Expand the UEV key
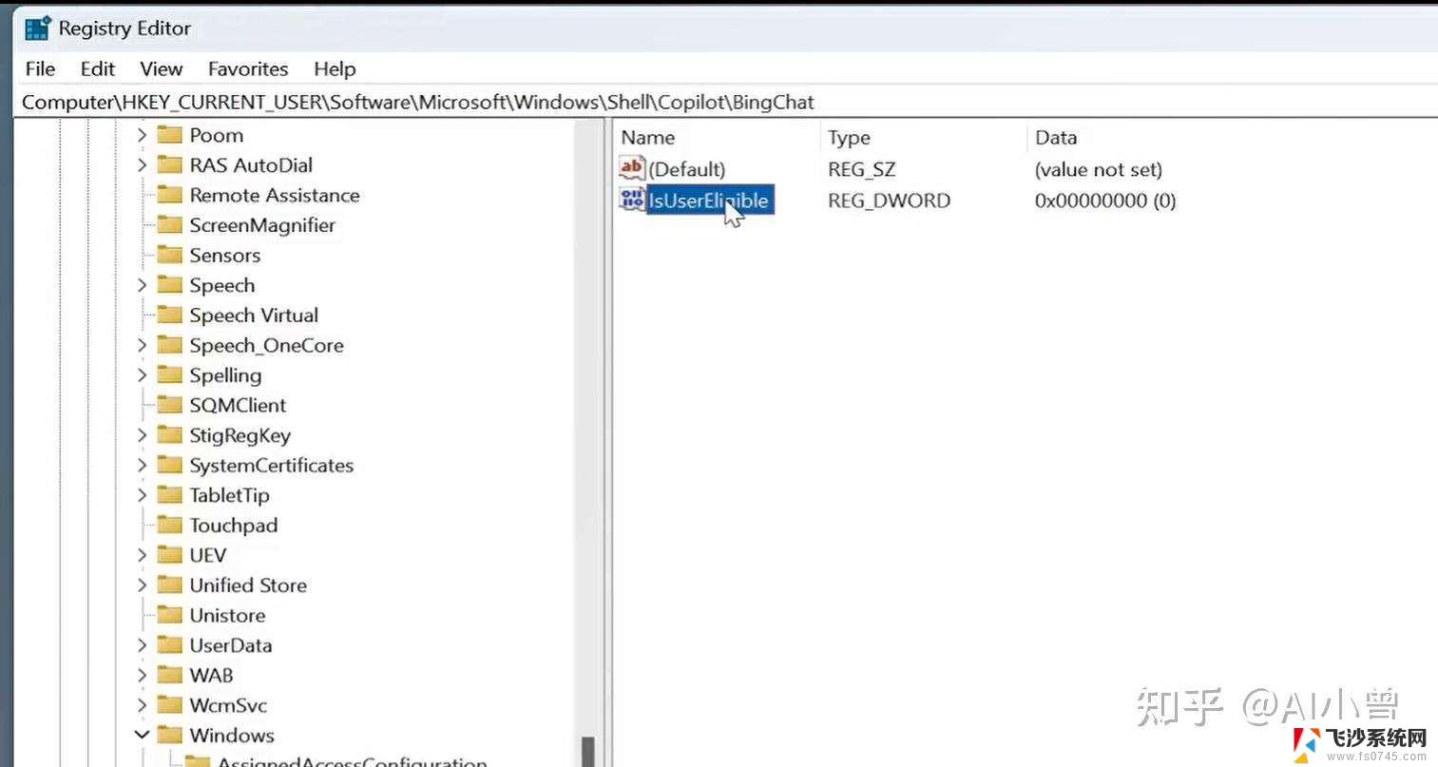The width and height of the screenshot is (1438, 767). [x=142, y=555]
